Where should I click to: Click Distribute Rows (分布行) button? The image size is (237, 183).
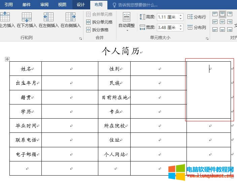tap(197, 17)
